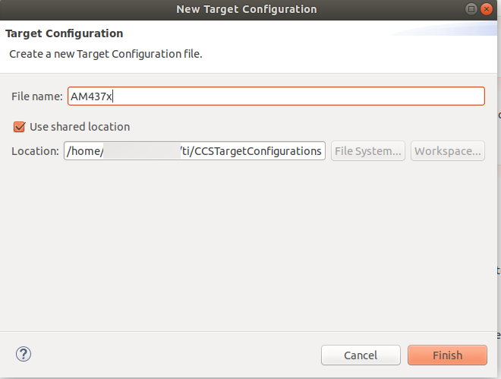The image size is (501, 379).
Task: Click the 'Target Configuration' bold heading
Action: click(x=65, y=33)
